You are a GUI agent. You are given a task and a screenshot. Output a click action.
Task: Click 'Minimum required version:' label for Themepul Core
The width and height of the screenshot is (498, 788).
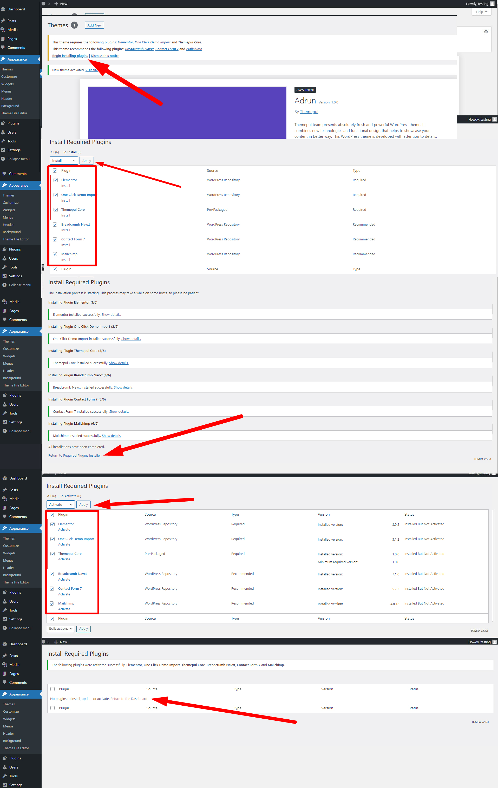pyautogui.click(x=338, y=562)
